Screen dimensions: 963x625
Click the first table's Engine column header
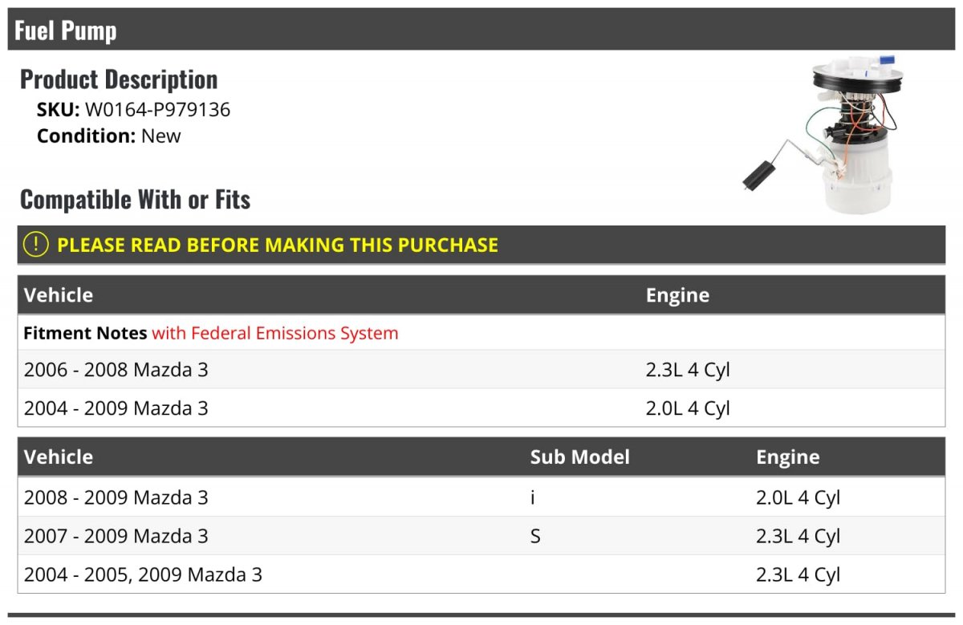click(677, 295)
